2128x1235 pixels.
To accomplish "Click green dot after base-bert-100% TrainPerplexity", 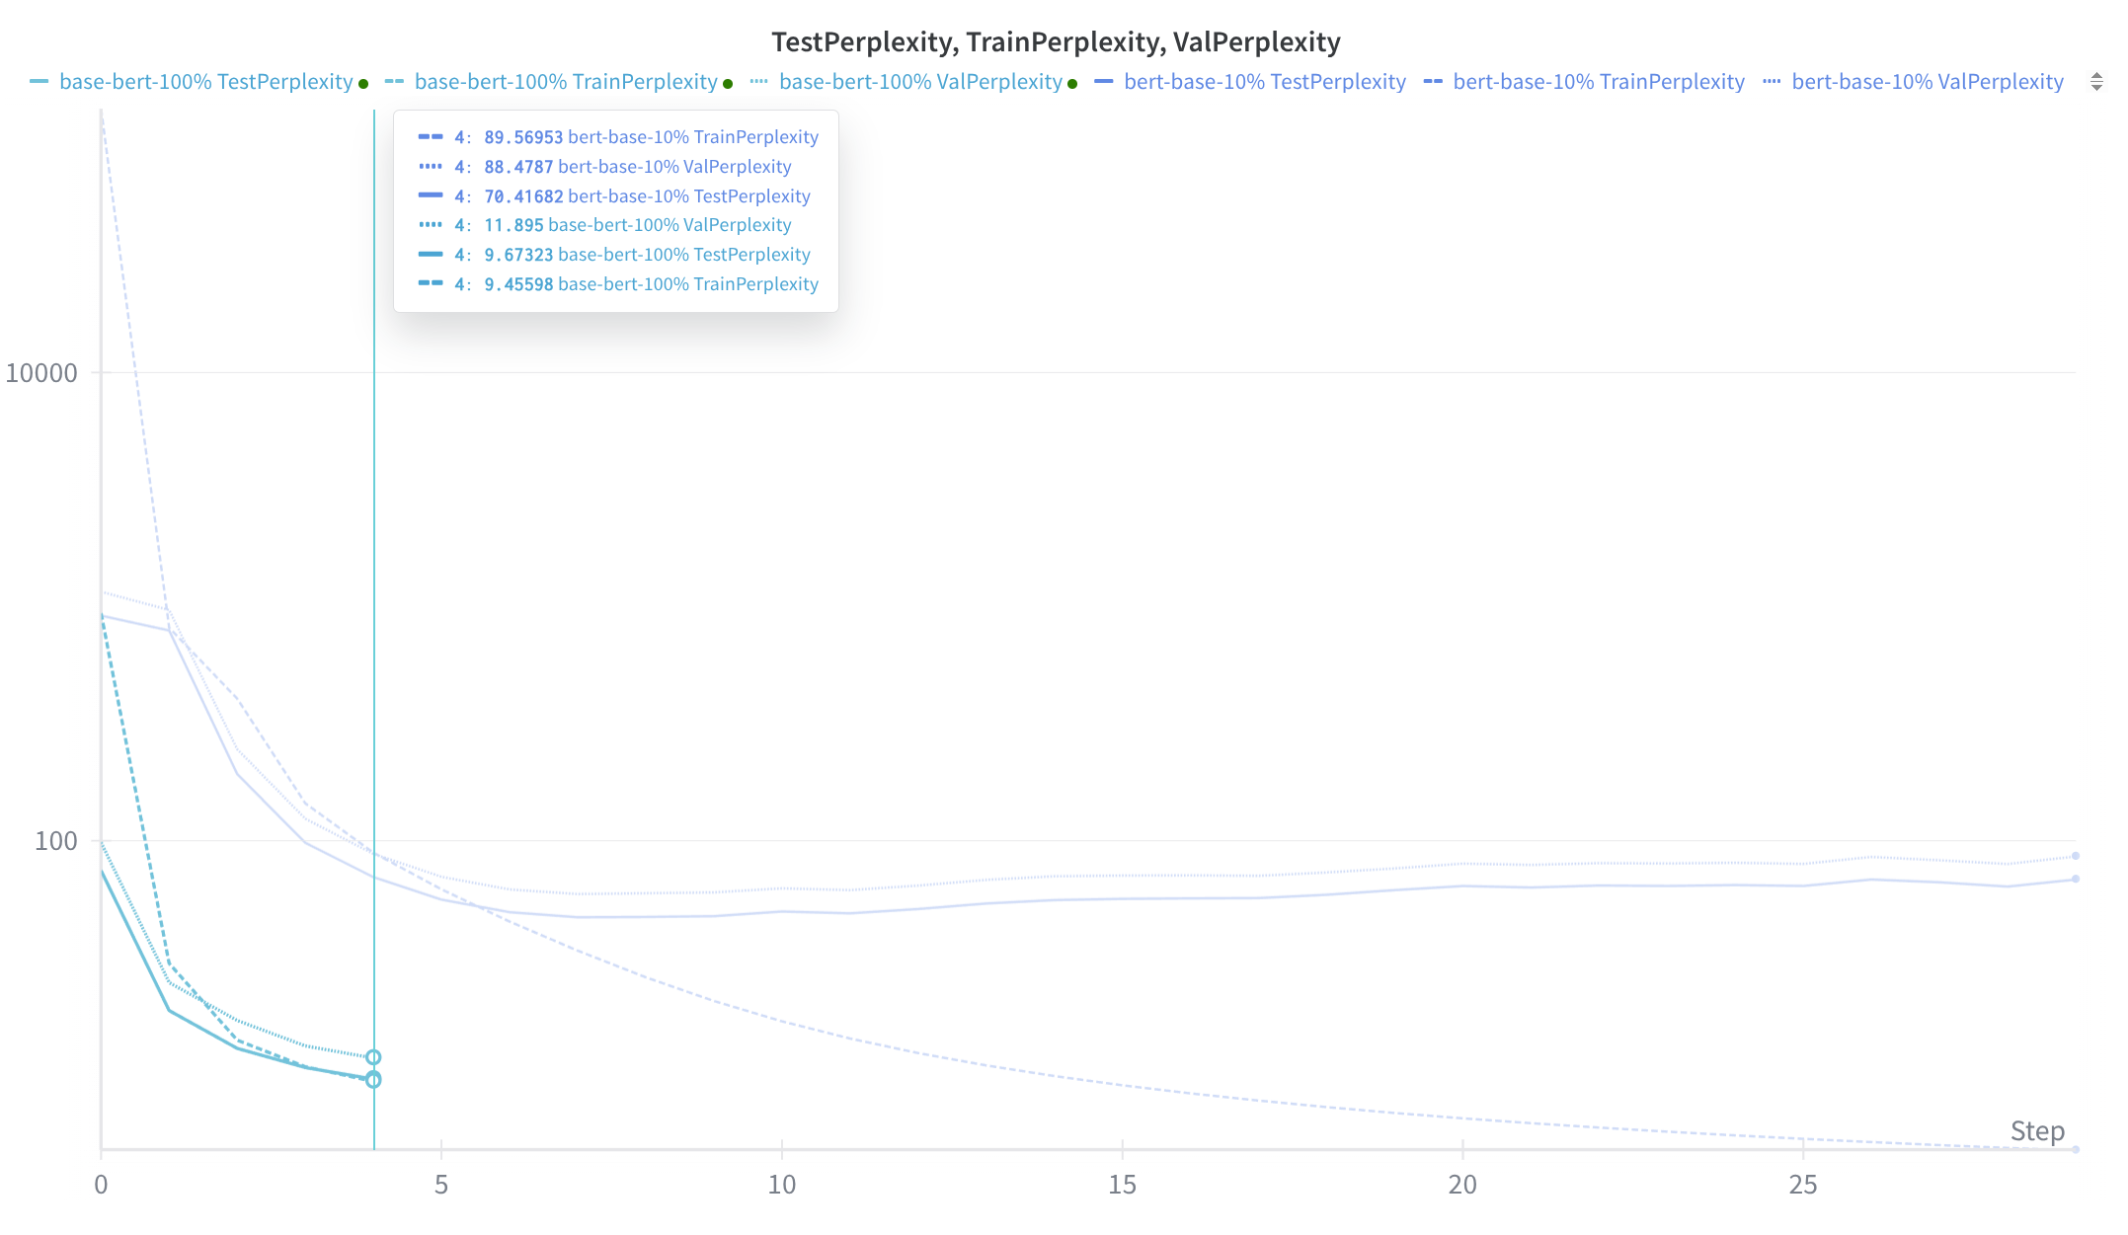I will (728, 84).
